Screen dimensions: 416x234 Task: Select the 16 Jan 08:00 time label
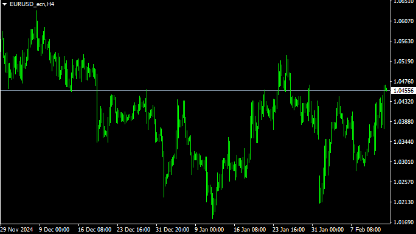(x=249, y=230)
